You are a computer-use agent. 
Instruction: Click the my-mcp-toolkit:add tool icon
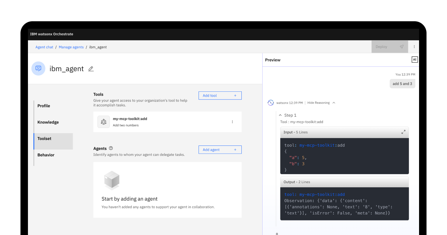coord(104,122)
